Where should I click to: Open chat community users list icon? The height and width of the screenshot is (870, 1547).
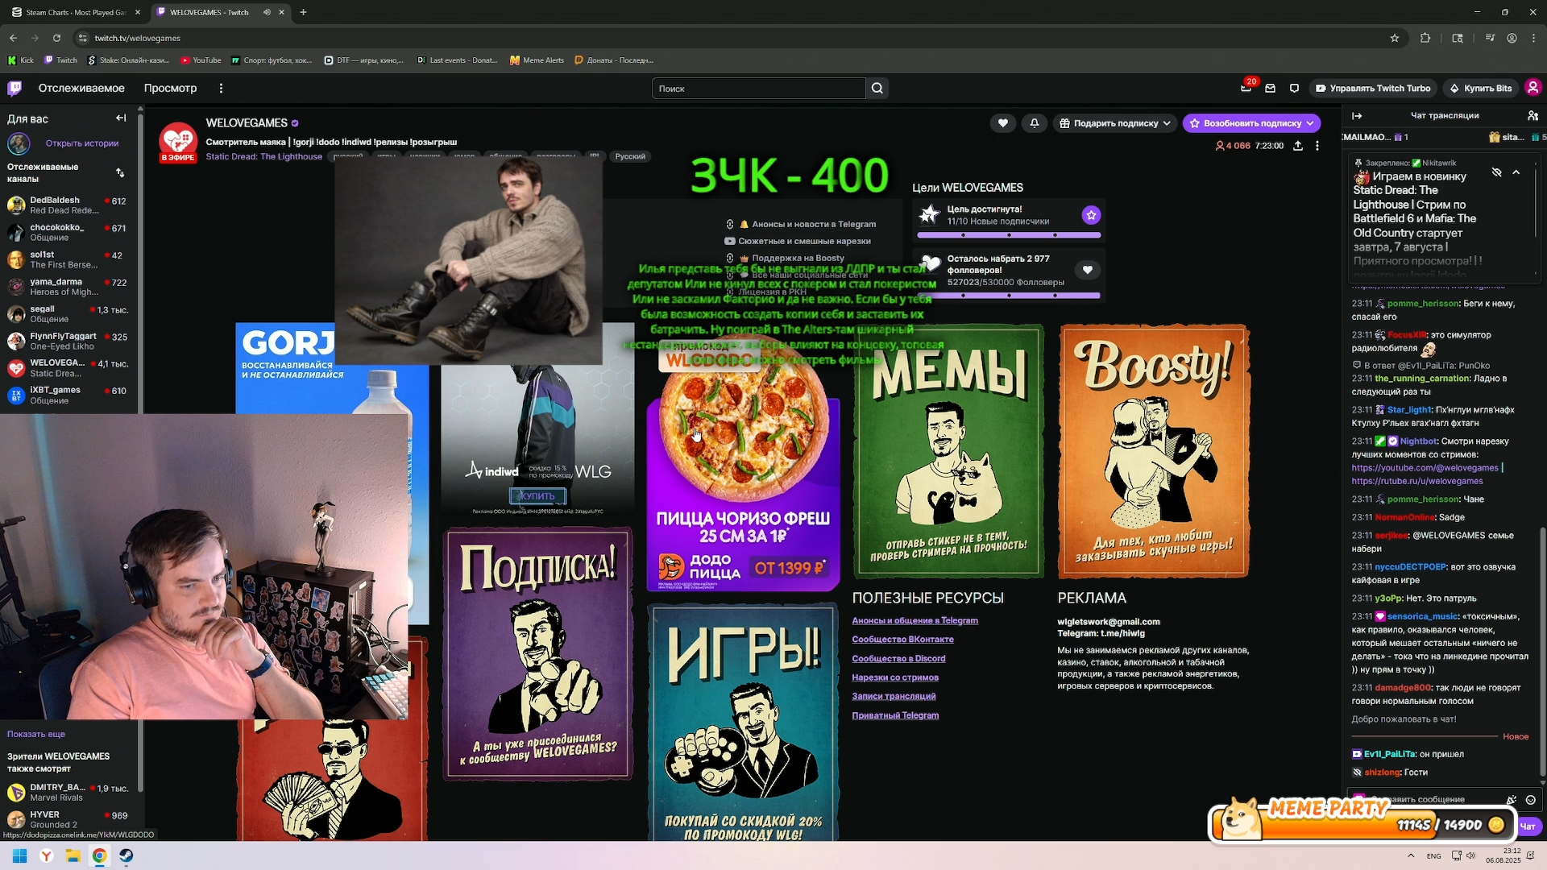tap(1532, 115)
